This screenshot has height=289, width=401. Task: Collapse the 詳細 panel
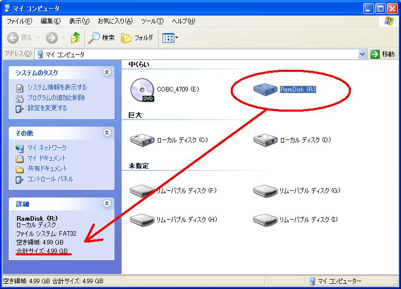(x=107, y=203)
